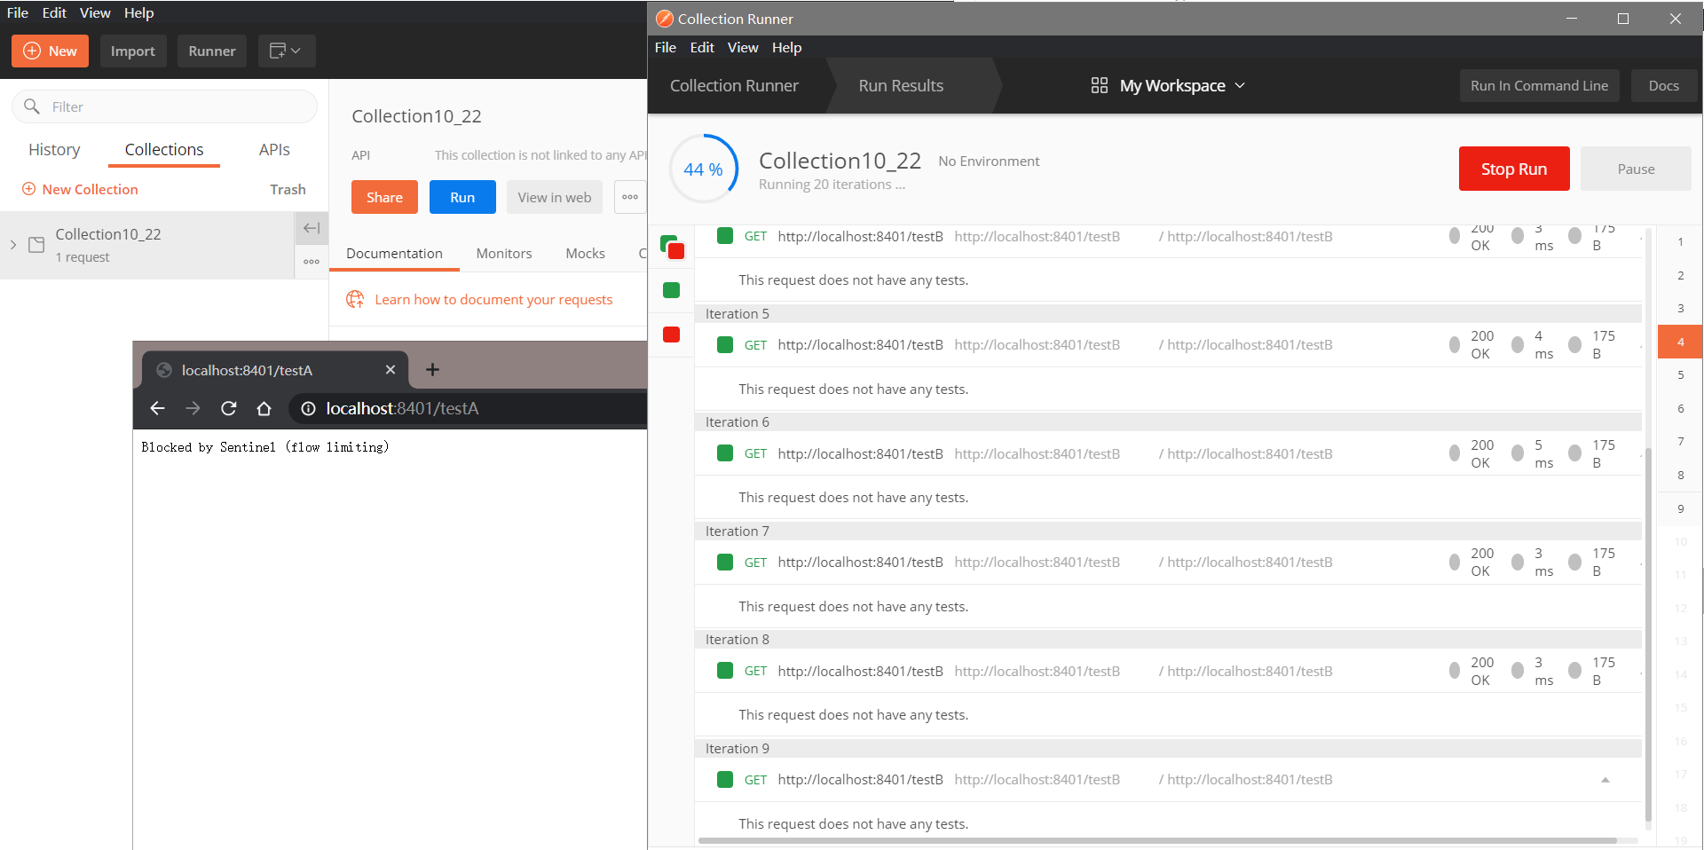Open the Edit menu in the Collection Runner window
The image size is (1704, 850).
tap(702, 47)
